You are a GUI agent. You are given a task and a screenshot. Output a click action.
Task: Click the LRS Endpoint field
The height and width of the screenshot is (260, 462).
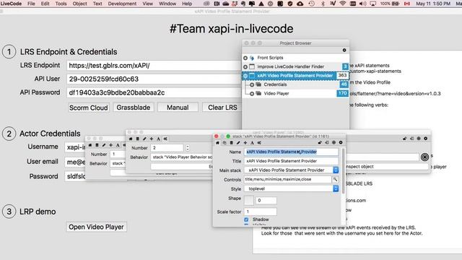pyautogui.click(x=154, y=66)
